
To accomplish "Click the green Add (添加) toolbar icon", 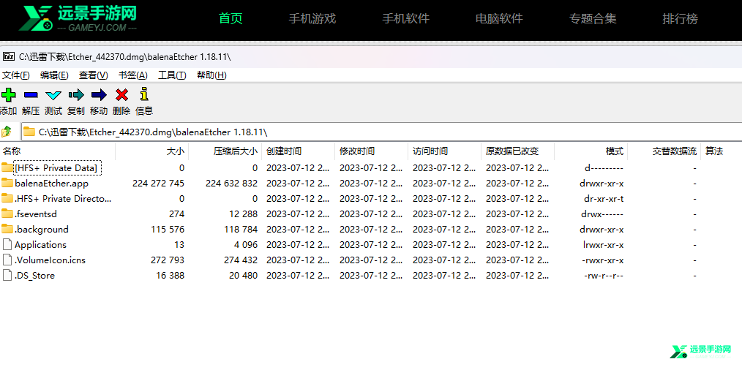I will pos(8,95).
